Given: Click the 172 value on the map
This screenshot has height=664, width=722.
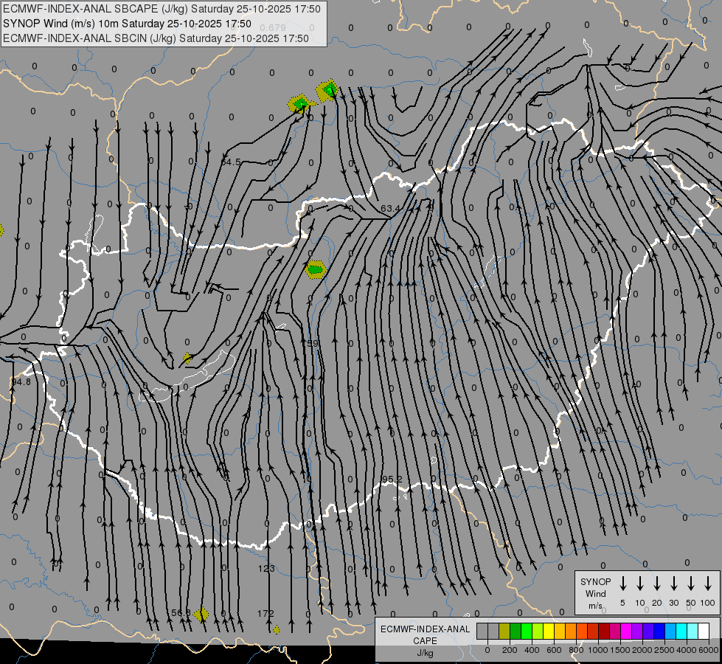Looking at the screenshot, I should (x=265, y=613).
